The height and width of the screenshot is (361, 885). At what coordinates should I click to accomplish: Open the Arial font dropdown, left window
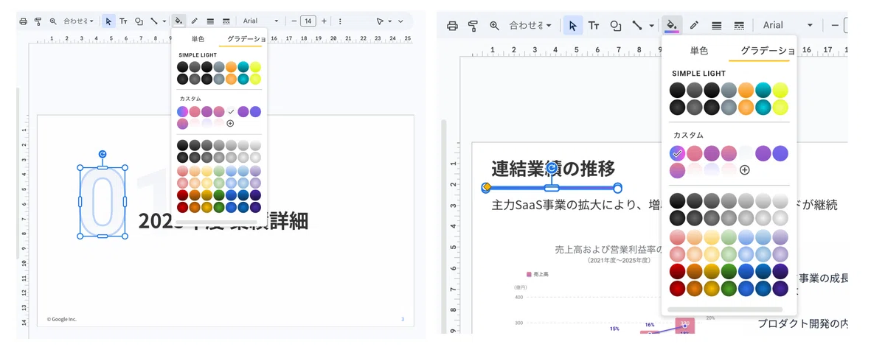[x=261, y=21]
